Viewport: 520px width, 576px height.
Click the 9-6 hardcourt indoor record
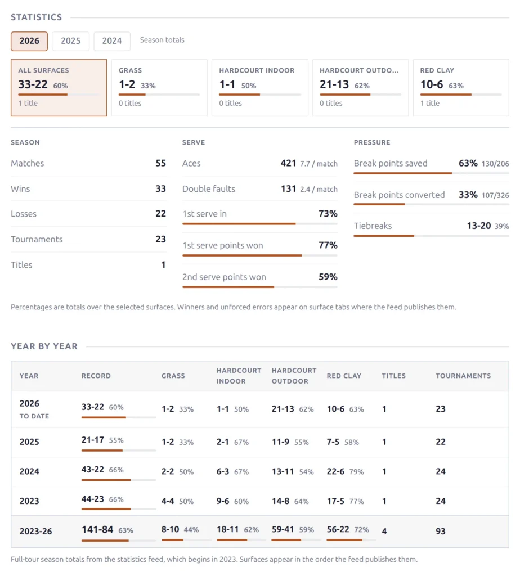tap(223, 501)
